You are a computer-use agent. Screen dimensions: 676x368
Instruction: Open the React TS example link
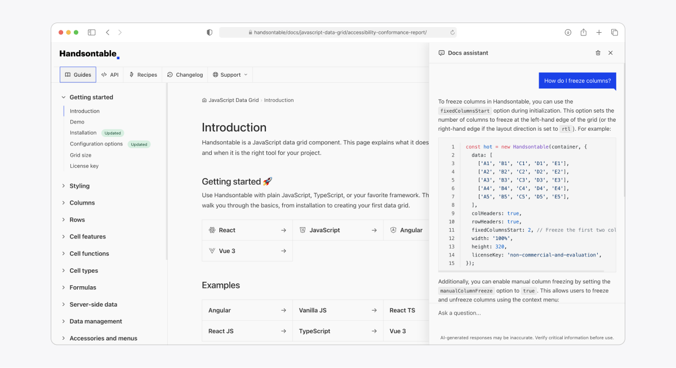pos(407,311)
